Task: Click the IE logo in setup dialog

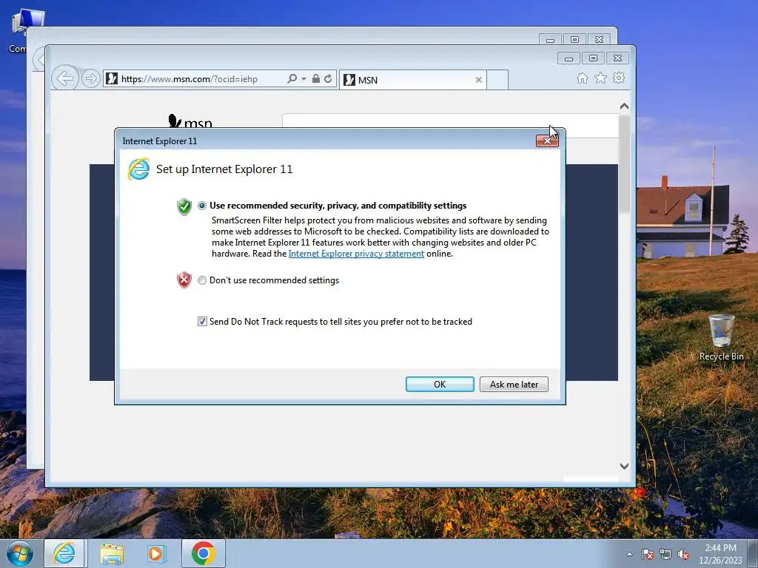Action: [138, 169]
